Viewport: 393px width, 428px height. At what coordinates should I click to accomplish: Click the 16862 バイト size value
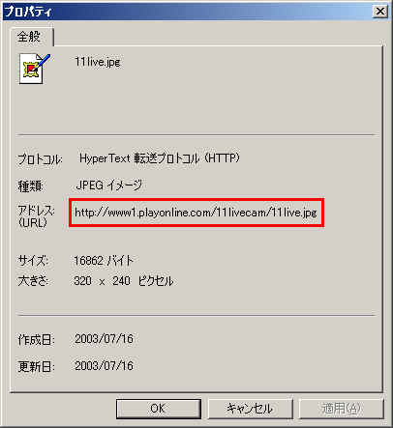click(x=104, y=261)
